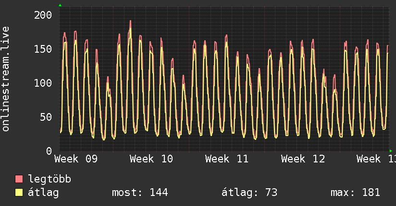Select the 'átlag: 73' statistic
396x206 pixels.
249,193
